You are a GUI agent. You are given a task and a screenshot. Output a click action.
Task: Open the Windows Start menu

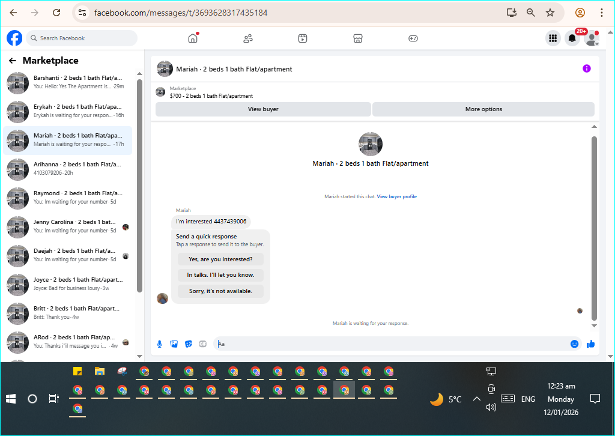point(11,399)
